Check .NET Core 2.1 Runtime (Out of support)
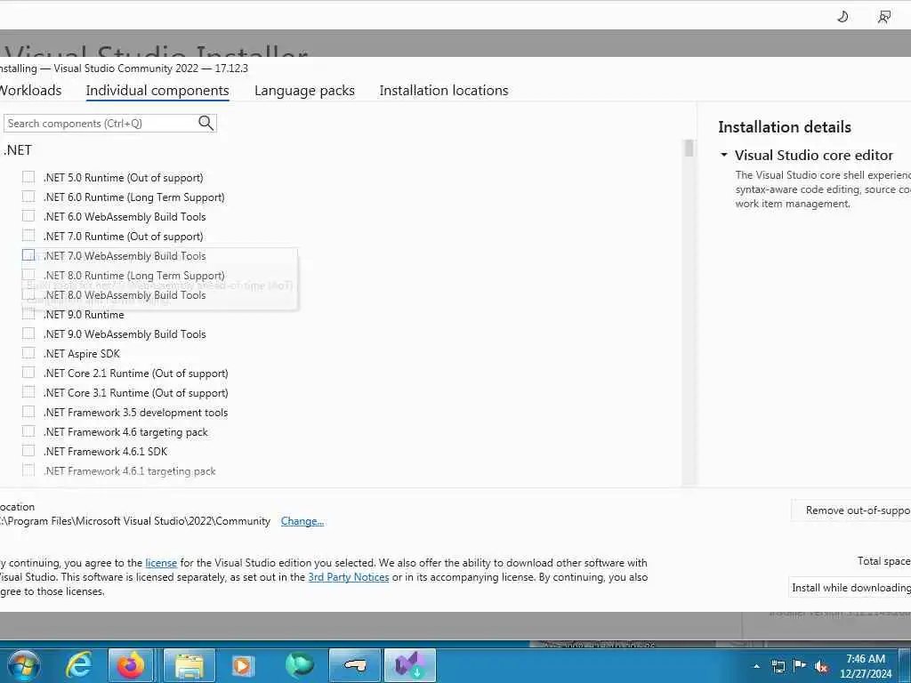Viewport: 911px width, 683px height. [x=28, y=373]
